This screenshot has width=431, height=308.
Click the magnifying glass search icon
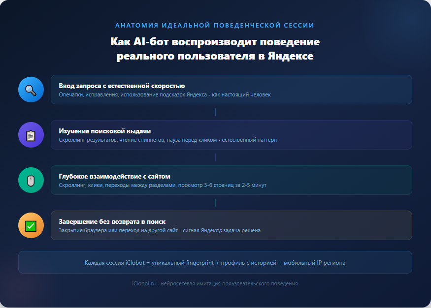click(31, 90)
